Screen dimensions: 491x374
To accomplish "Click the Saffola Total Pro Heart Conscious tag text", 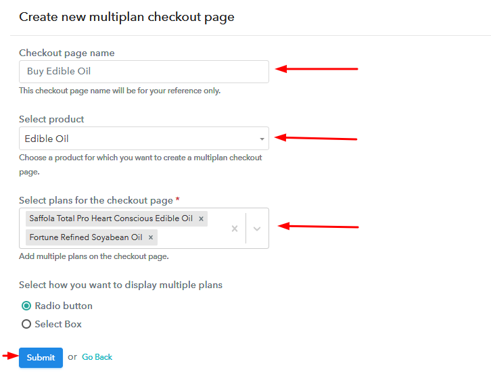I will [x=111, y=218].
